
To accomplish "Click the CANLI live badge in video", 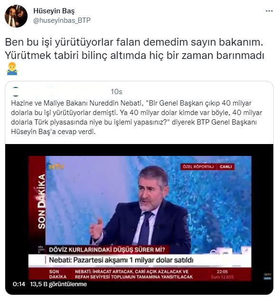I will (226, 167).
